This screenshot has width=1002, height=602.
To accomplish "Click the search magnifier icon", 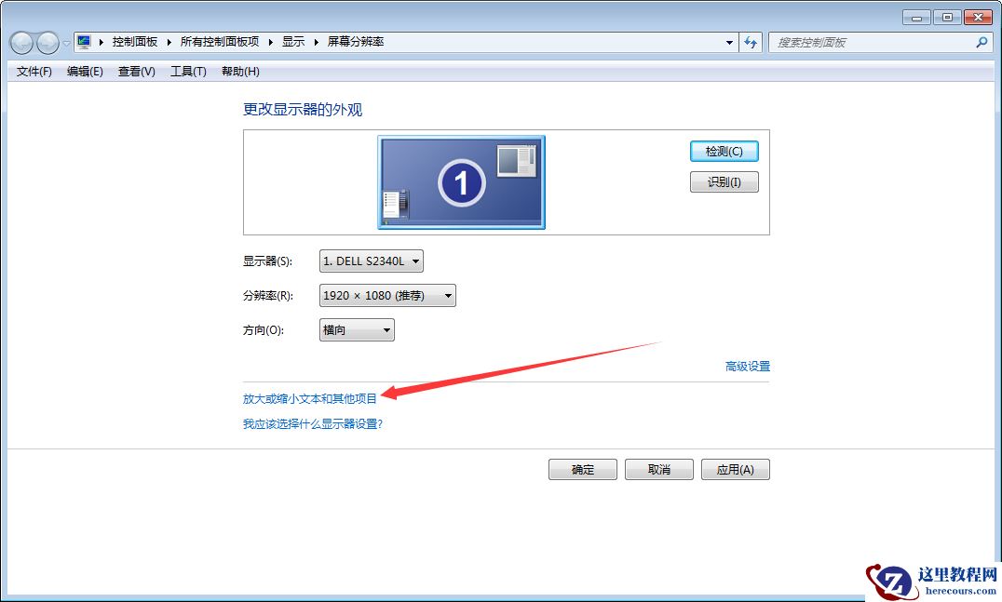I will (x=982, y=43).
